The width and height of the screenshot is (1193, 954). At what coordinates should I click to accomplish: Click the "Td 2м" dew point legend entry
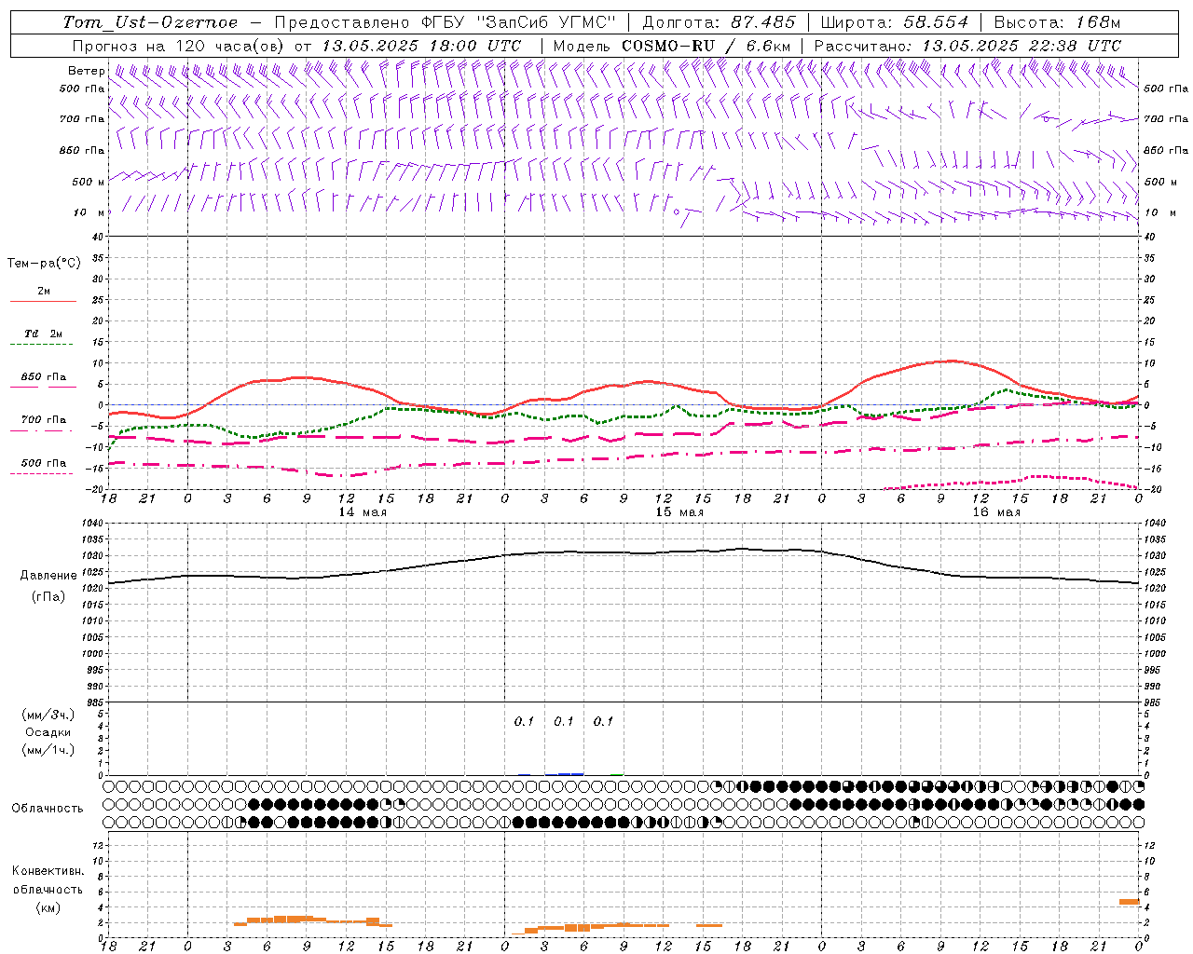point(43,334)
